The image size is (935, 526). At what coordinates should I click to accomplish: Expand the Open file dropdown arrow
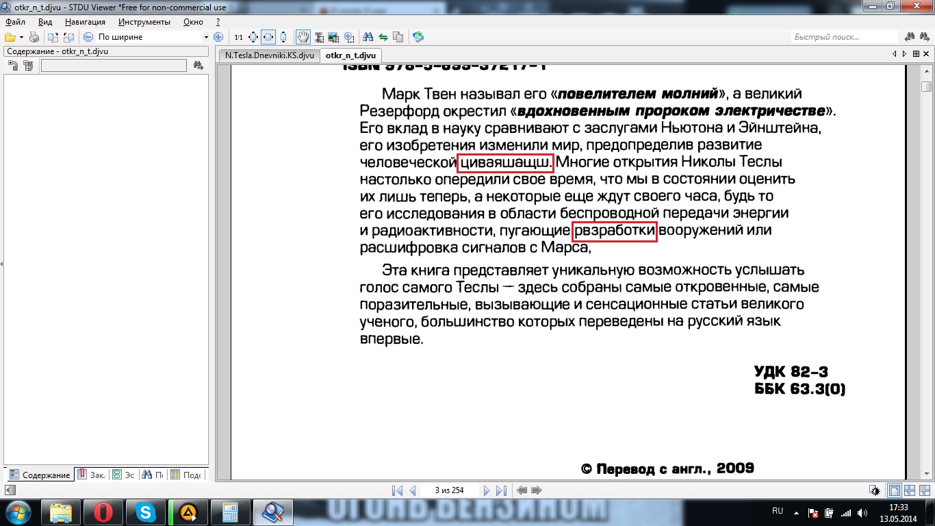click(x=21, y=37)
